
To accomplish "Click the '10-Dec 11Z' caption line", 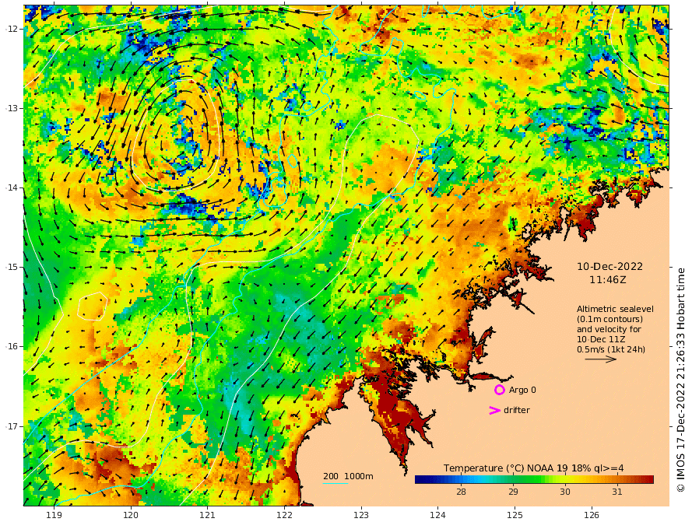I will pos(601,340).
